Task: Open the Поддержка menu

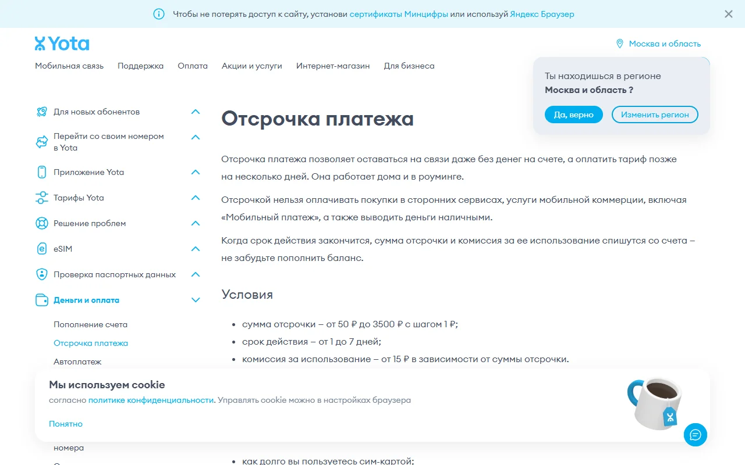Action: point(141,66)
